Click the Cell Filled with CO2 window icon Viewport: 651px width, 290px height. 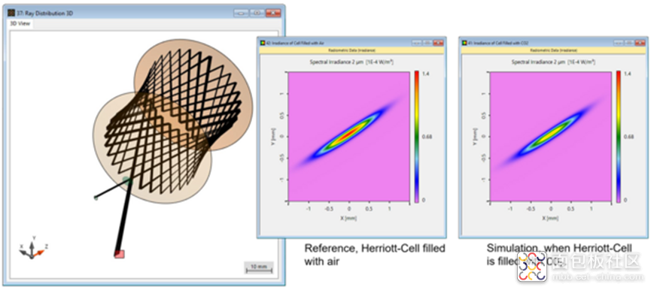(464, 43)
